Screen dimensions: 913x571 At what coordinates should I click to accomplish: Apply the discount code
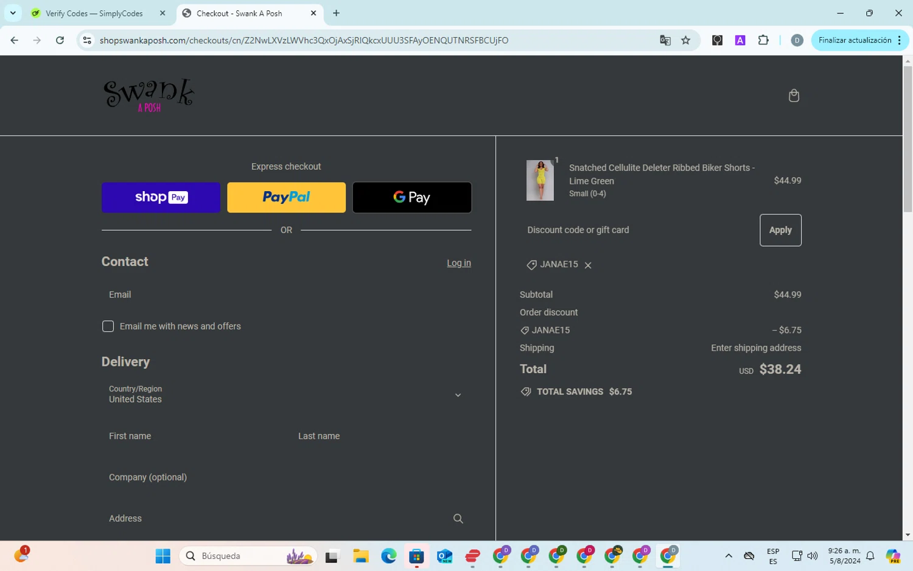780,230
